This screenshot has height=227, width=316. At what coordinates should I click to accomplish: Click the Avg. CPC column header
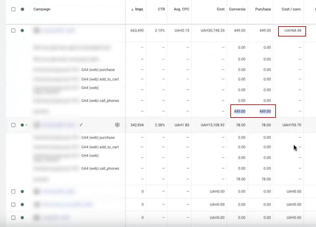pos(182,9)
